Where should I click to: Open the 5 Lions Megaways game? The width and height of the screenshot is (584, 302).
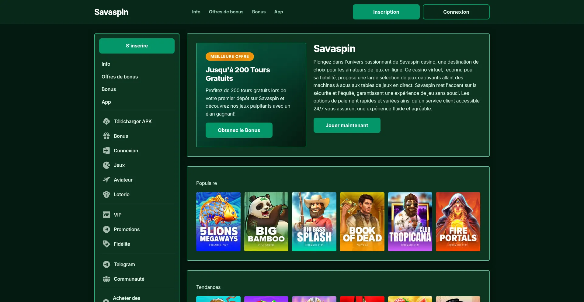pos(218,222)
